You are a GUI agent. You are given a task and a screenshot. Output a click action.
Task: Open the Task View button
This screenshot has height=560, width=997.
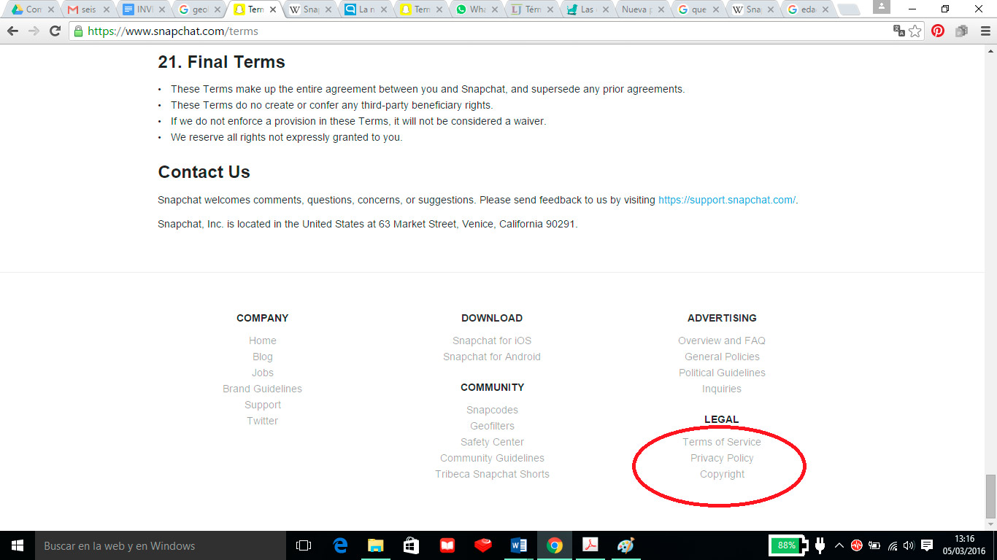click(304, 545)
